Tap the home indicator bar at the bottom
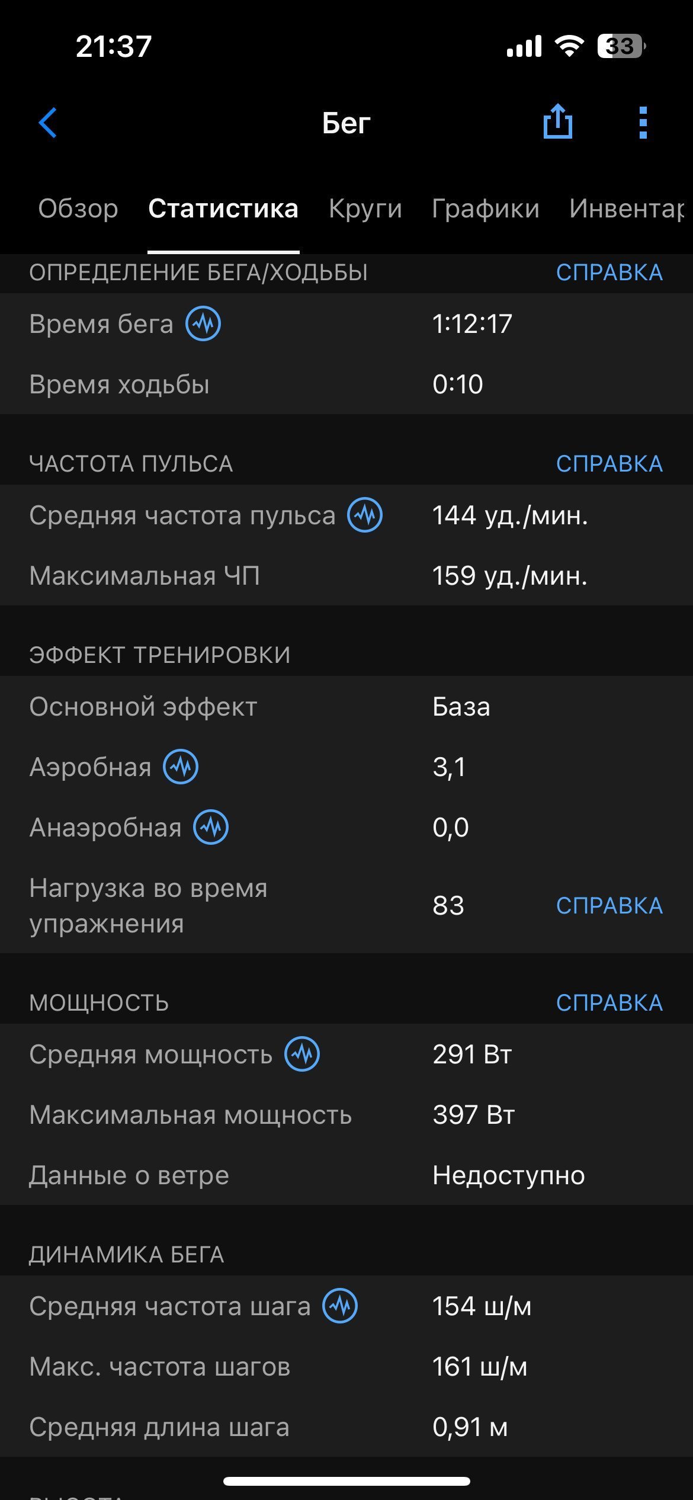This screenshot has width=693, height=1500. pos(346,1481)
